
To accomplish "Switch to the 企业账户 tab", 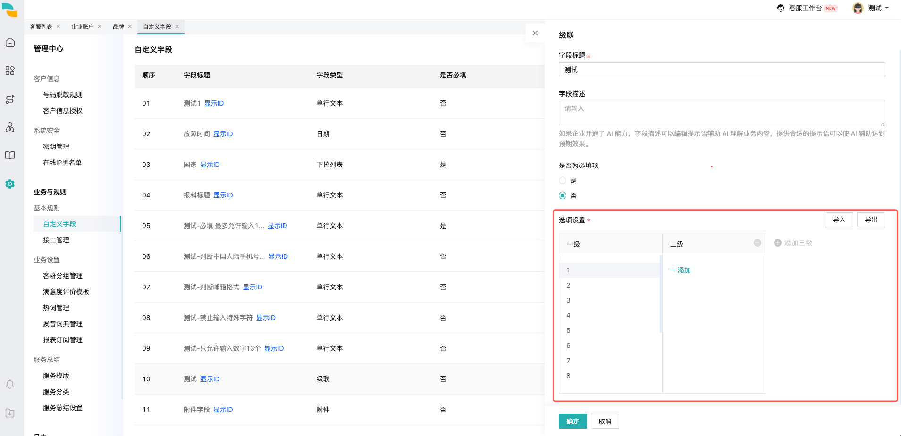I will click(83, 26).
